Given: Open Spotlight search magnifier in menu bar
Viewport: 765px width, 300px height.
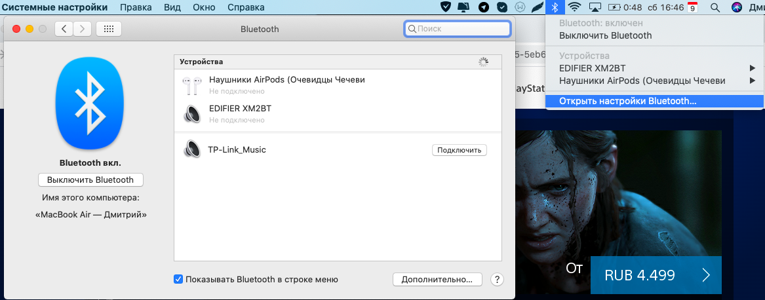Looking at the screenshot, I should tap(715, 7).
